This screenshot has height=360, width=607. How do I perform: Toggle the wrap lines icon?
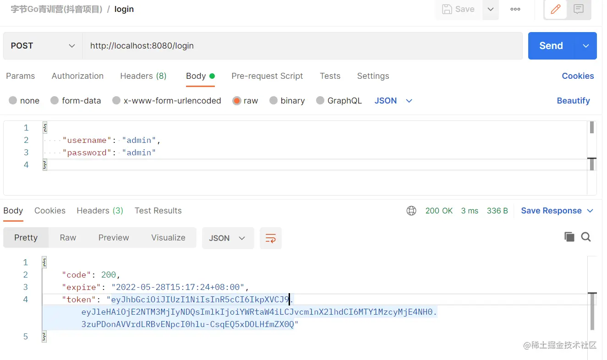point(271,238)
